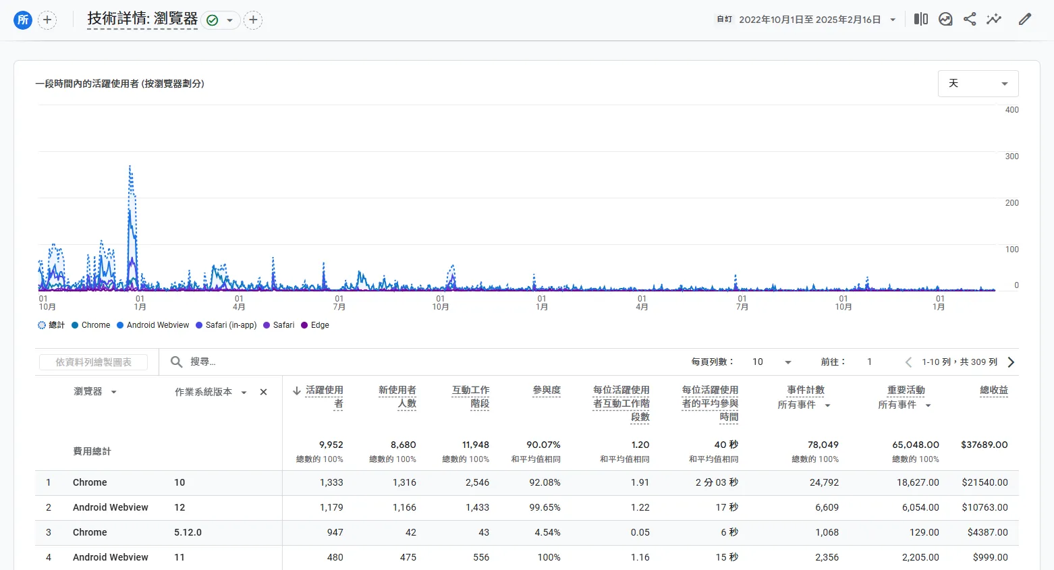Toggle Safari (in-app) legend entry
The image size is (1054, 570).
tap(226, 325)
